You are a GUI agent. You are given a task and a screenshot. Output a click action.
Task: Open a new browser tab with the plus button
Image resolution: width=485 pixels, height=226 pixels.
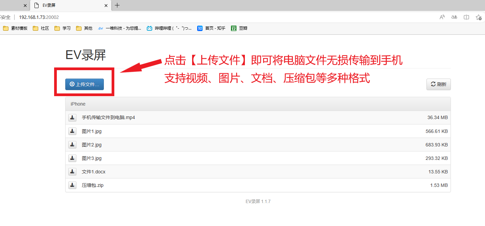point(117,5)
